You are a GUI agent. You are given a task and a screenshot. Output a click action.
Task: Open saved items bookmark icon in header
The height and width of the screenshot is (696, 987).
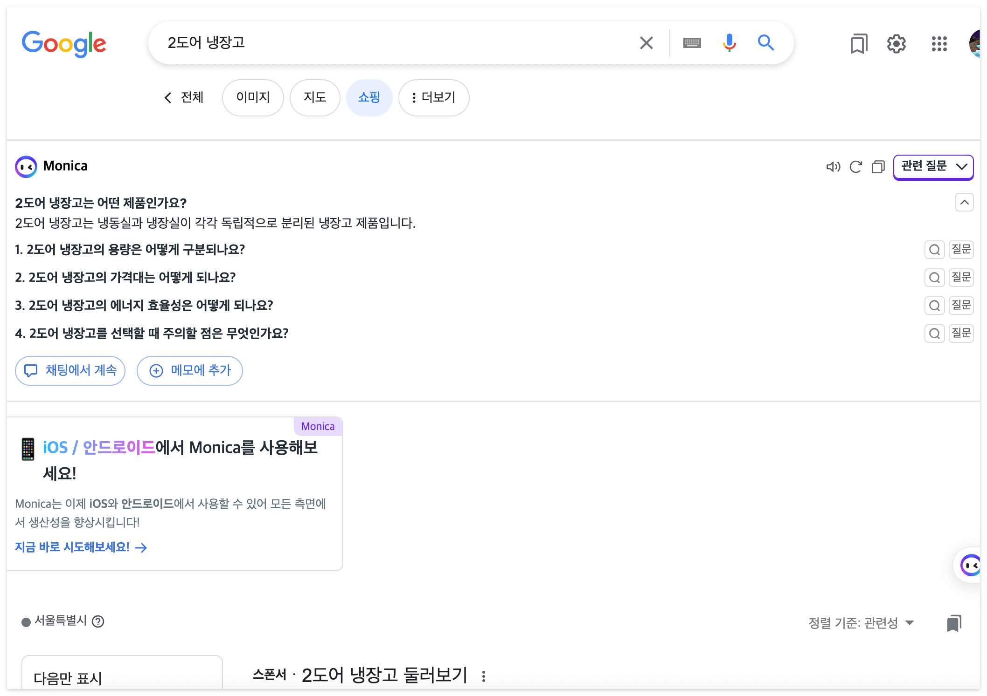tap(858, 44)
